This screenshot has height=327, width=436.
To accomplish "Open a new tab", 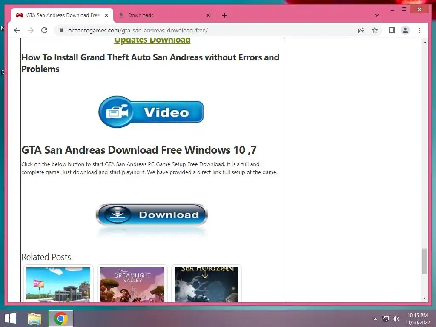I will pos(224,15).
